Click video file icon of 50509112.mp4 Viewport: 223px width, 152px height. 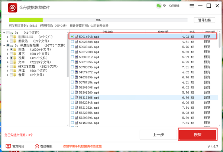point(76,57)
